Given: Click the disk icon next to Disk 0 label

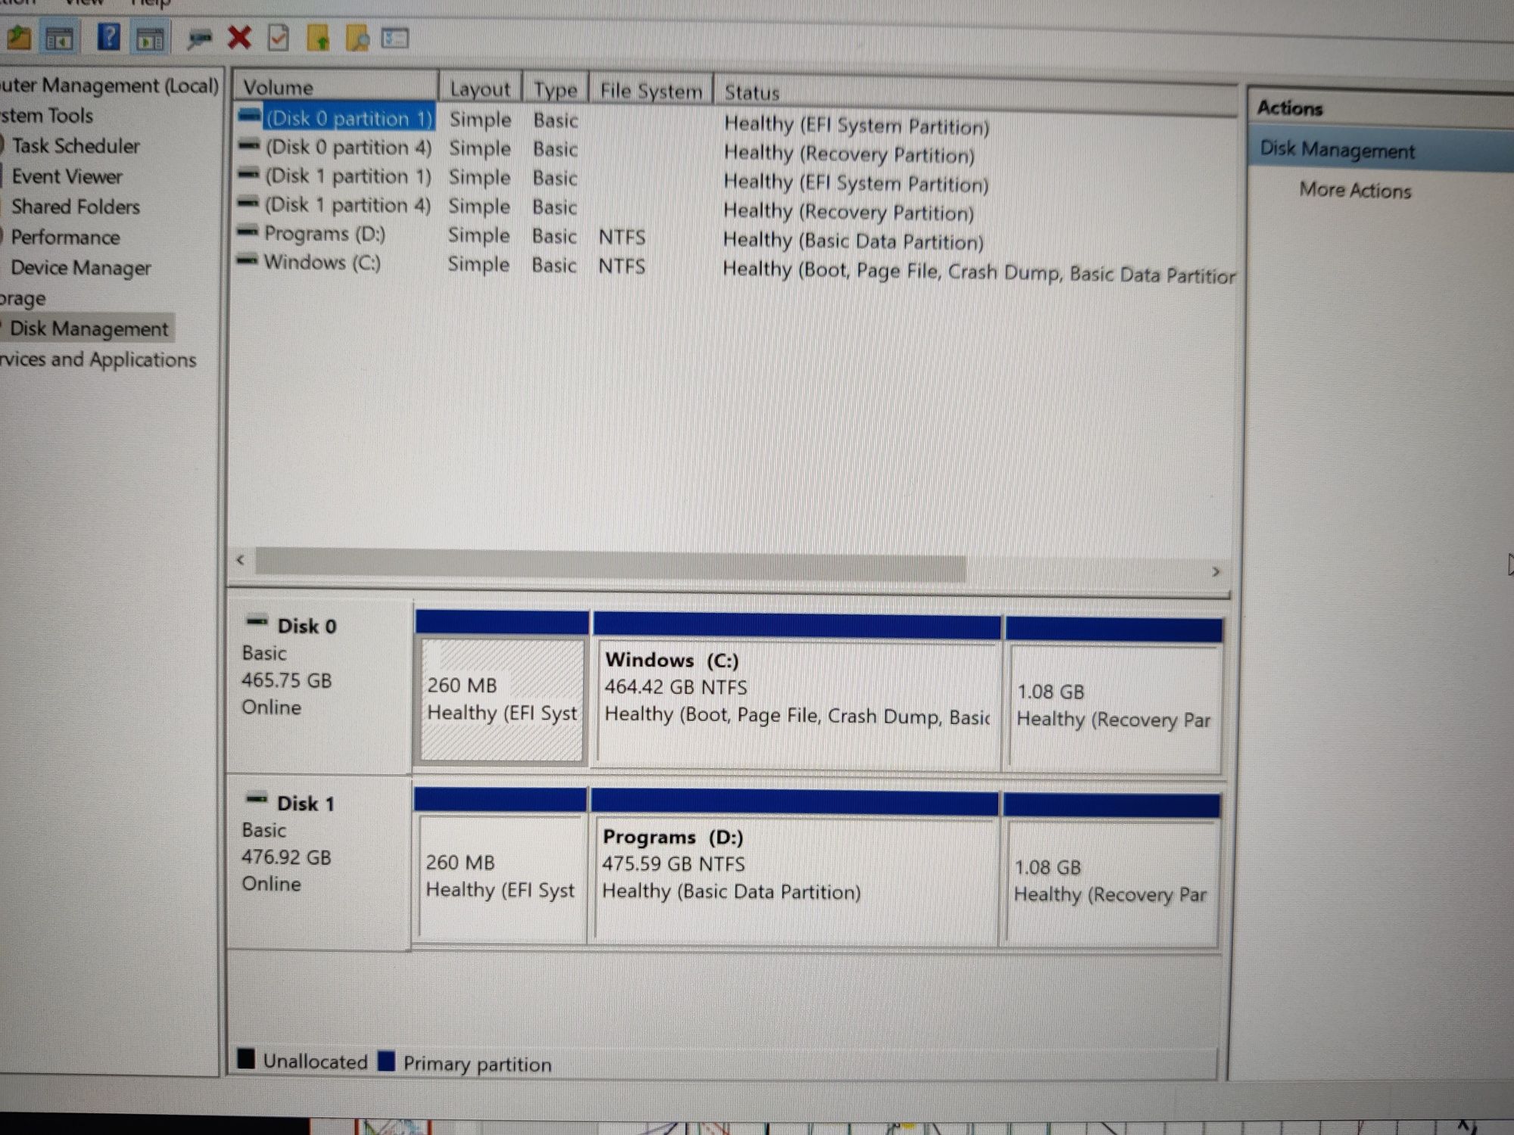Looking at the screenshot, I should (x=257, y=622).
